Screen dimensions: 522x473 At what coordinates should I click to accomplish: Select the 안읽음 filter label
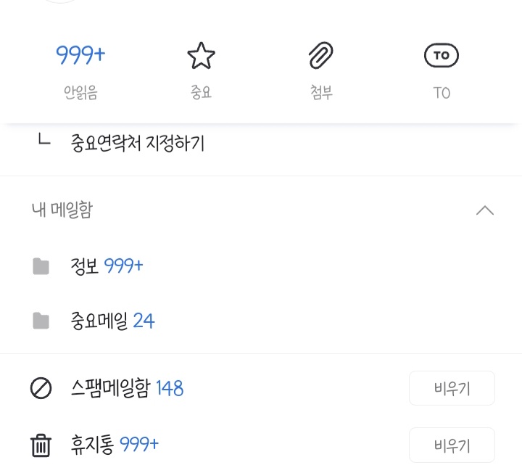(80, 93)
